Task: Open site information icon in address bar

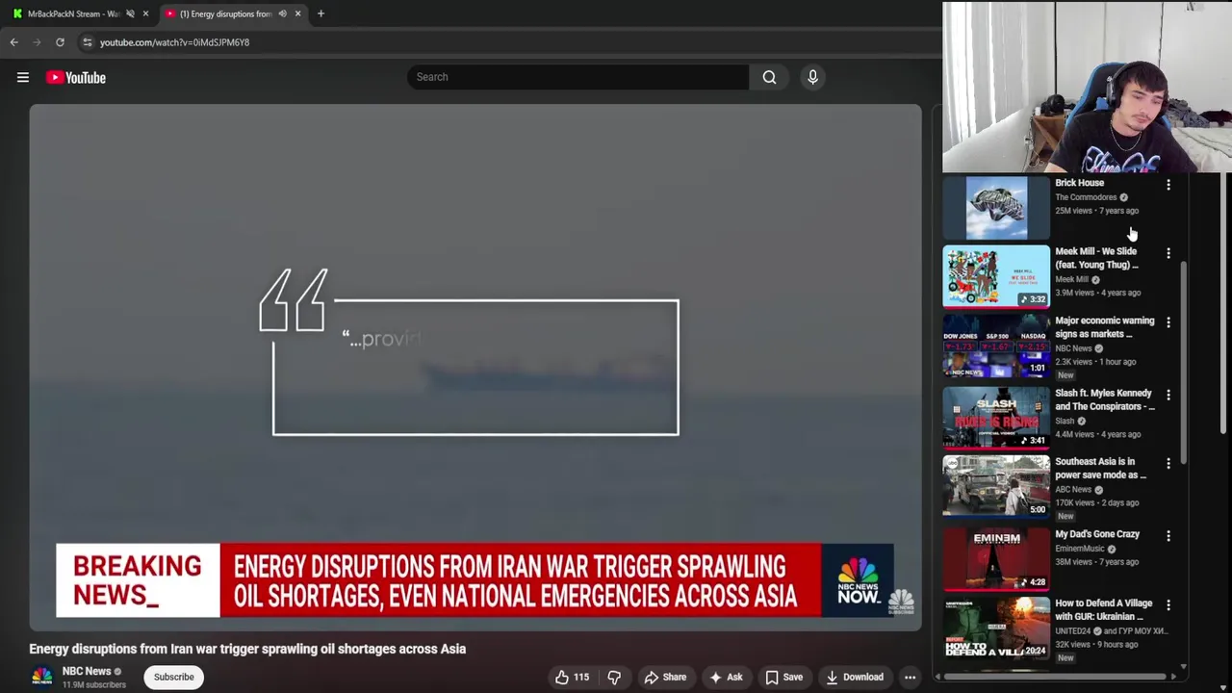Action: 87,42
